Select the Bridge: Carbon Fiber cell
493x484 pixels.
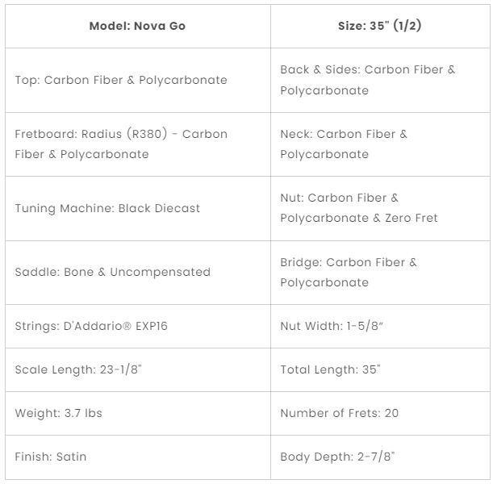[x=380, y=273]
